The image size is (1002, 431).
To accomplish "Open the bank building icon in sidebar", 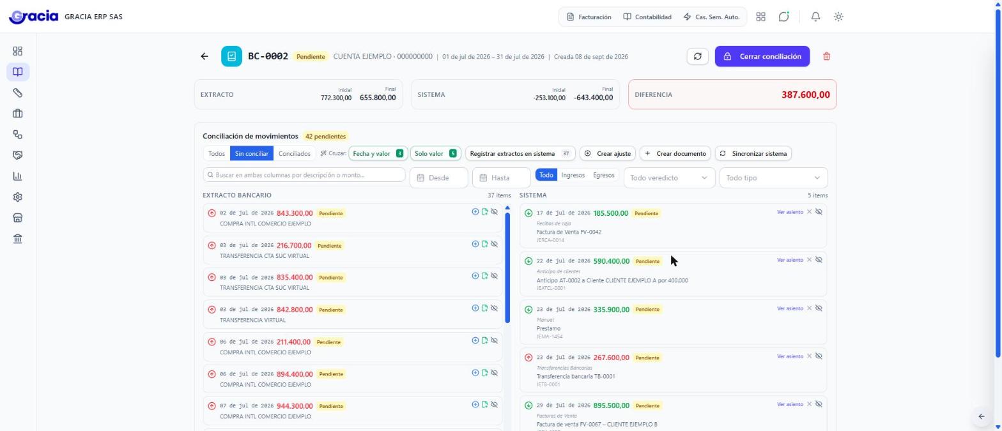I will click(18, 239).
